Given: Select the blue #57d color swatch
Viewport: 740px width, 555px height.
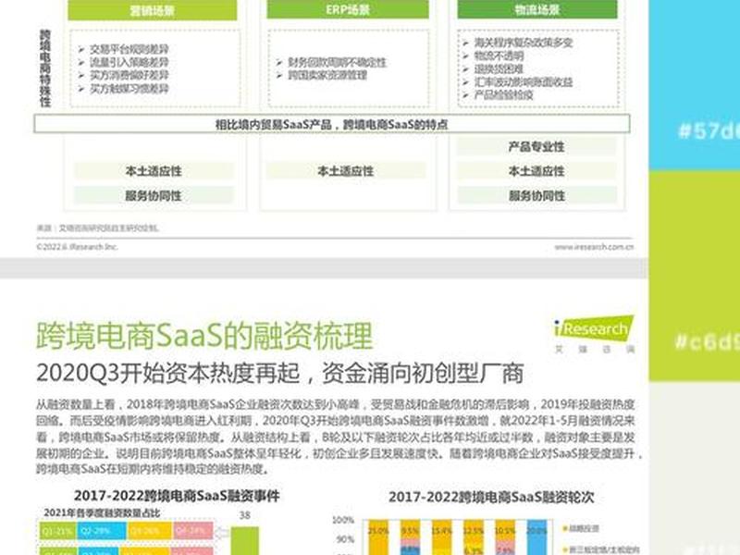Looking at the screenshot, I should point(695,85).
